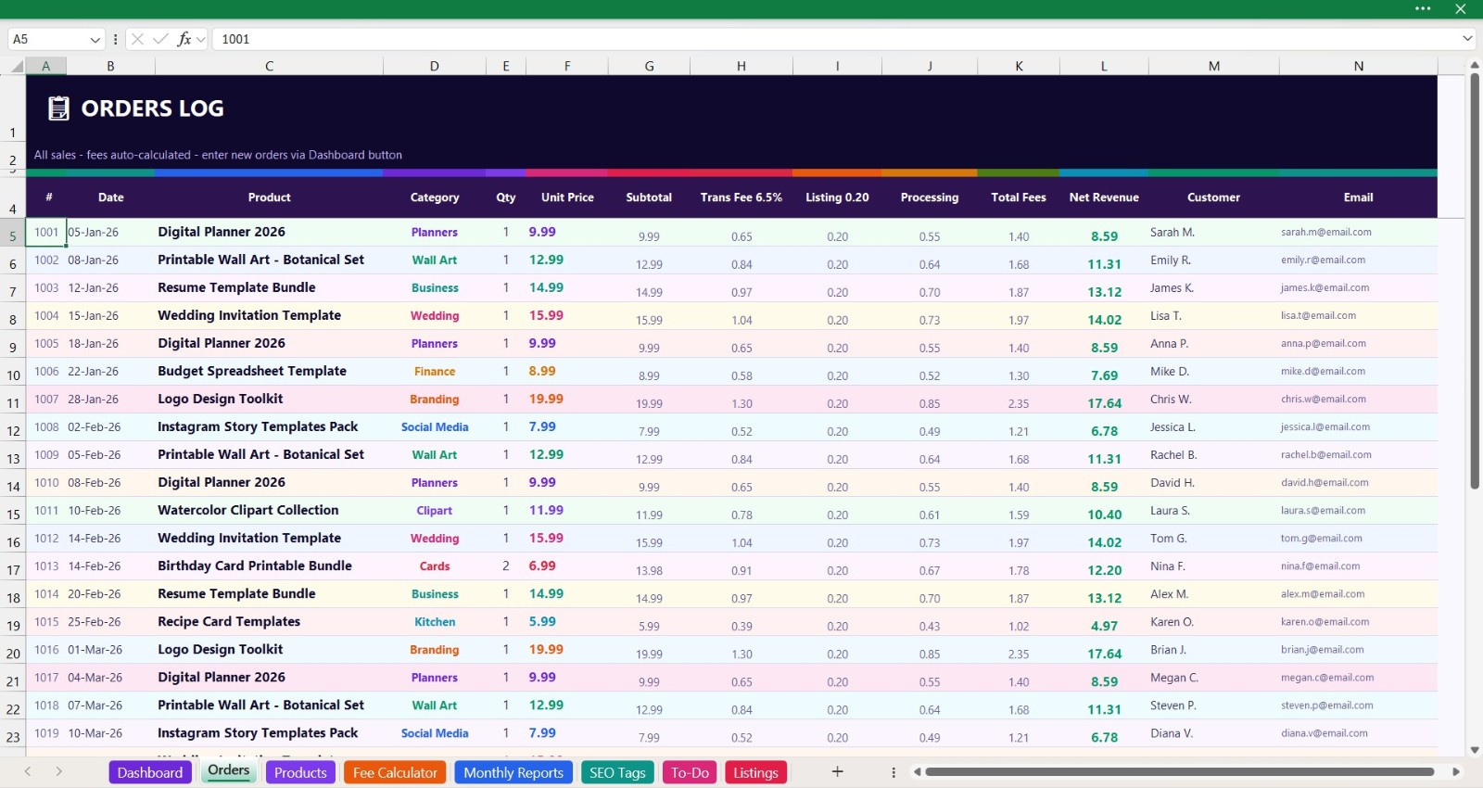The width and height of the screenshot is (1483, 788).
Task: Click the quantity 2 cell
Action: coord(506,566)
